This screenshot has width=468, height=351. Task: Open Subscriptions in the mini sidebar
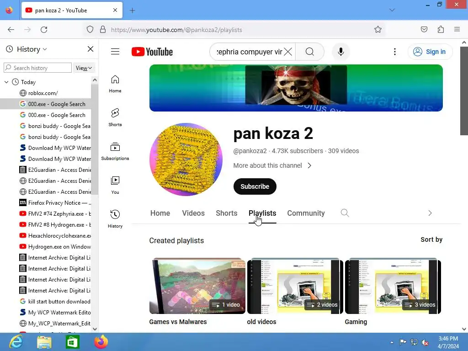coord(115,152)
